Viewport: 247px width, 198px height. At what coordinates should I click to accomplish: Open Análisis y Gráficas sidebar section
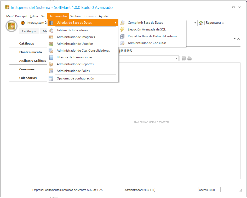pyautogui.click(x=32, y=61)
